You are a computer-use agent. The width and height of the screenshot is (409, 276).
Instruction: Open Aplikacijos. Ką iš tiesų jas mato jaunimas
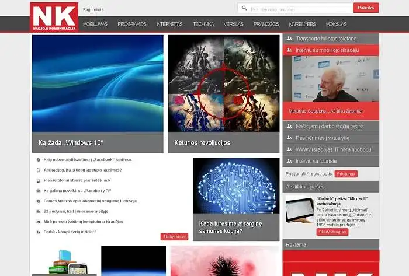tap(83, 170)
